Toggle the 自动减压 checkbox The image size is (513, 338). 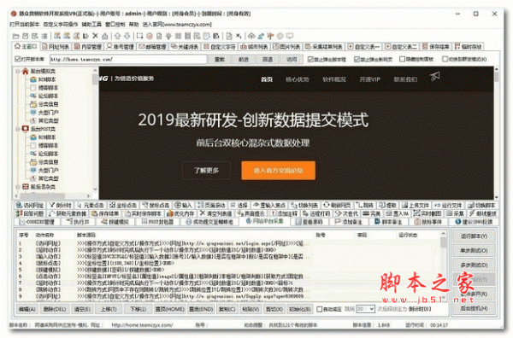point(320,309)
